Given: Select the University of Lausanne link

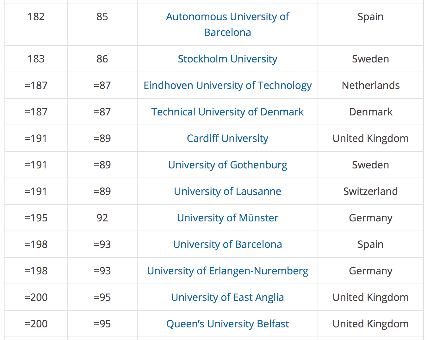Looking at the screenshot, I should pyautogui.click(x=227, y=191).
